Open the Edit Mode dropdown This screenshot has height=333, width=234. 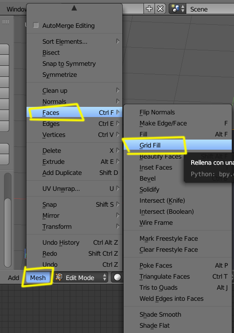(81, 277)
